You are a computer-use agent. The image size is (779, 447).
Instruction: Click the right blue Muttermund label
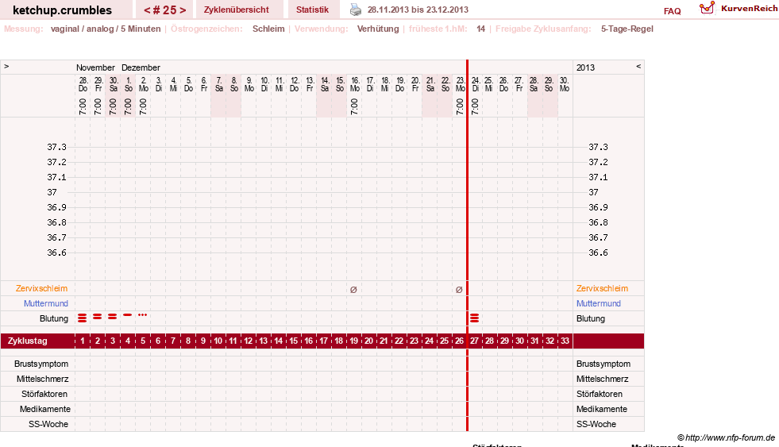click(x=599, y=303)
